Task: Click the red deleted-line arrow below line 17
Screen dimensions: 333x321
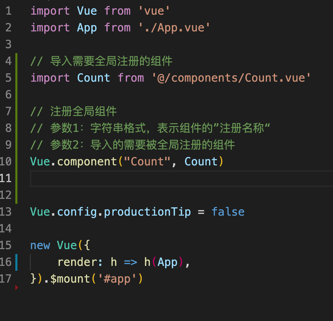Action: tap(17, 288)
